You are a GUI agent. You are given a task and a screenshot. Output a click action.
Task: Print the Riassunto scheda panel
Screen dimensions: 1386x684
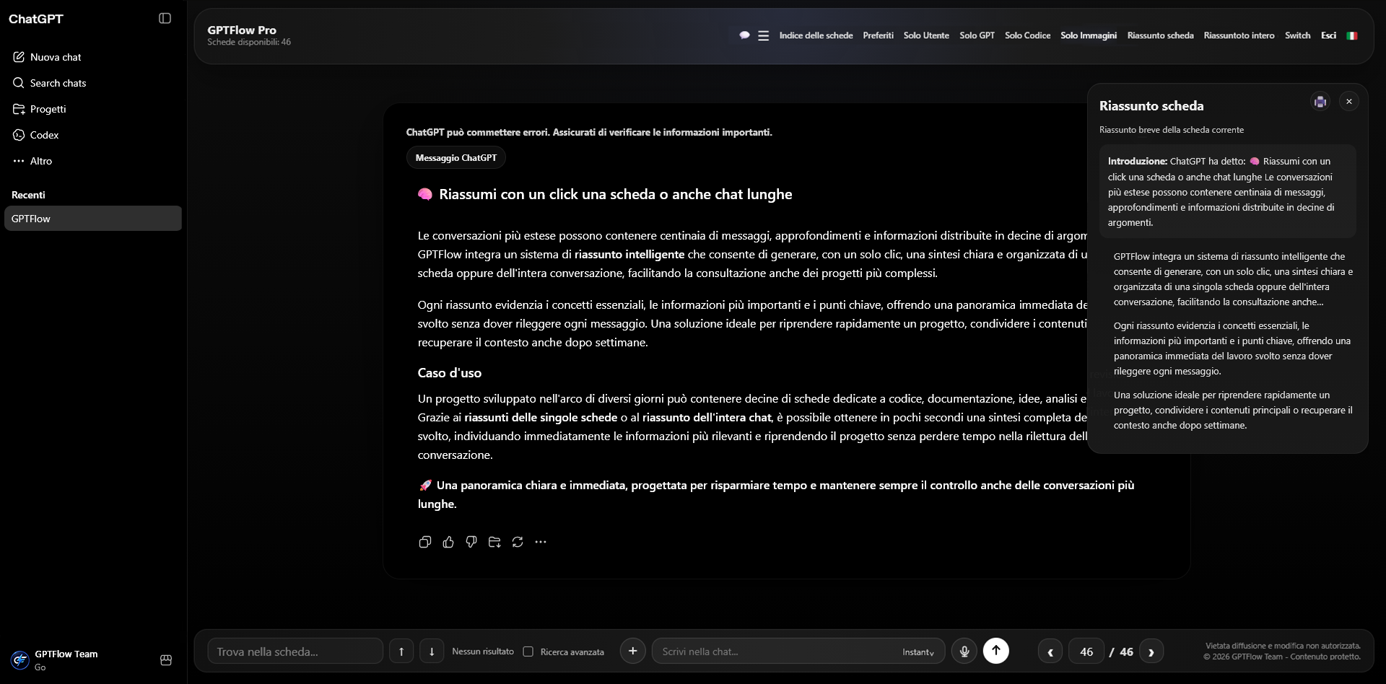(x=1320, y=102)
